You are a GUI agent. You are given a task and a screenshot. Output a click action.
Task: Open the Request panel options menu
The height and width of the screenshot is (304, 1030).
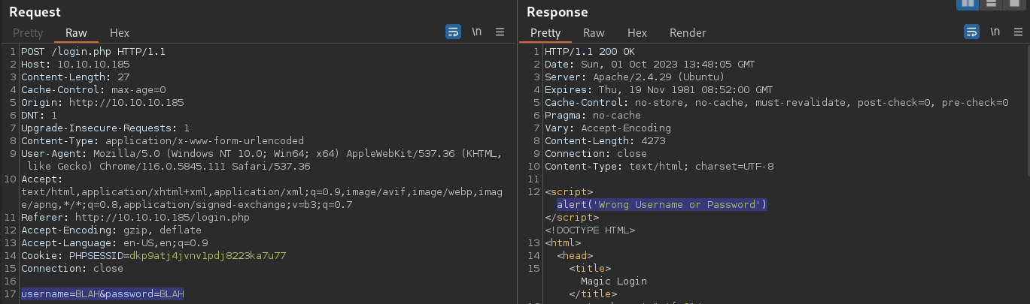pos(500,32)
